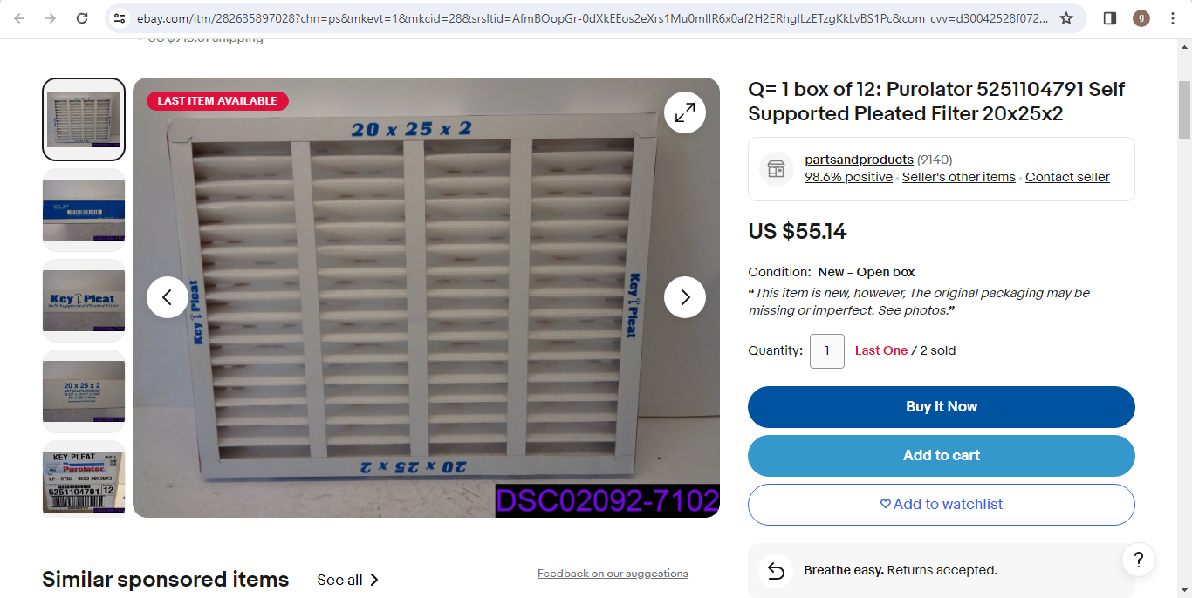Image resolution: width=1192 pixels, height=598 pixels.
Task: Edit the Quantity input field
Action: coord(827,351)
